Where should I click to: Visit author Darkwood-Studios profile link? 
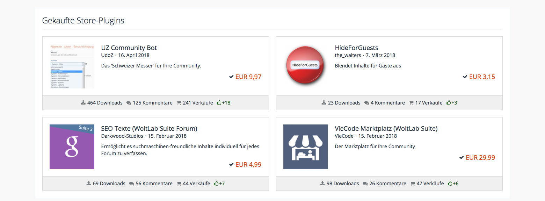coord(122,136)
